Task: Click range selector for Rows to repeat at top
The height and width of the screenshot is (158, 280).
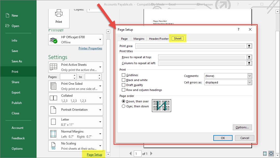Action: point(249,57)
